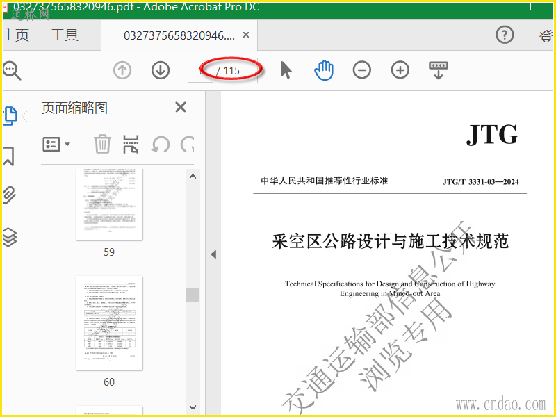Show the Page Thumbnails panel icon
Viewport: 556px width, 417px height.
click(10, 116)
